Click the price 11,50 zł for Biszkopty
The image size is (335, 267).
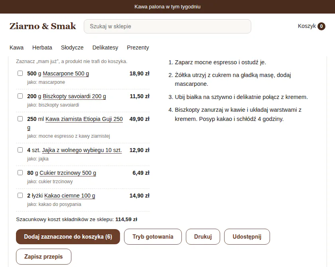pos(140,97)
